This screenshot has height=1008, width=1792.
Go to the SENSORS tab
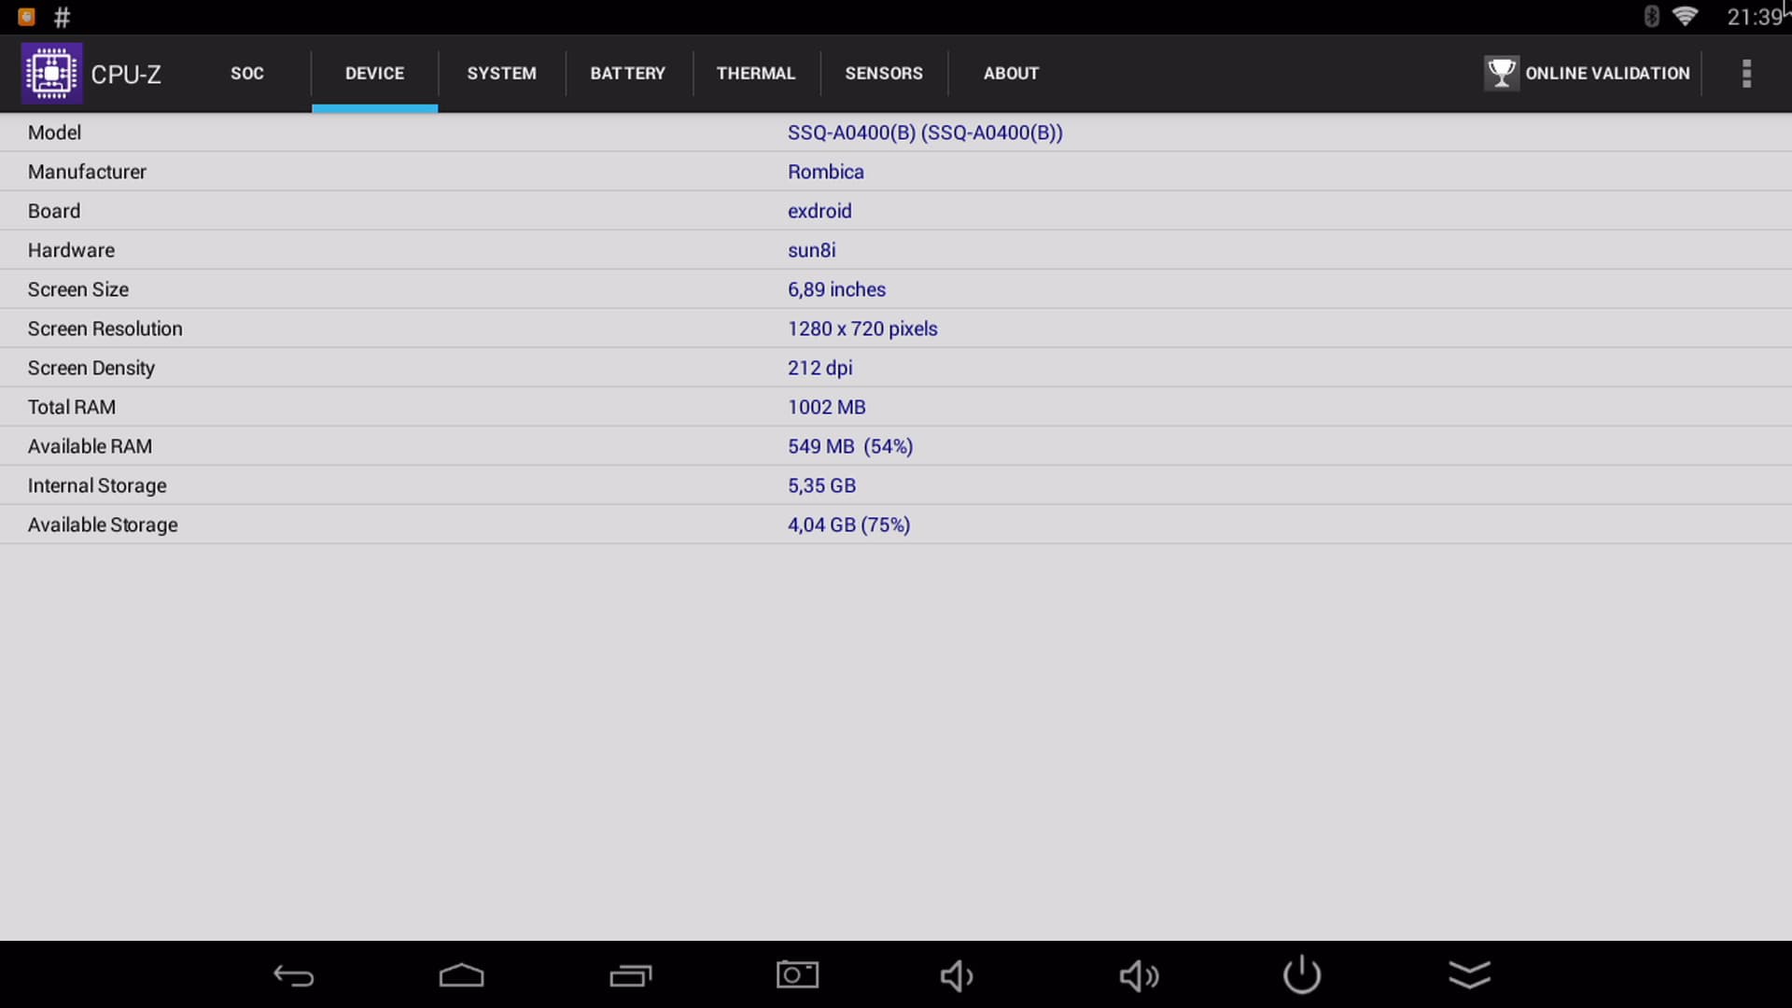(x=883, y=74)
